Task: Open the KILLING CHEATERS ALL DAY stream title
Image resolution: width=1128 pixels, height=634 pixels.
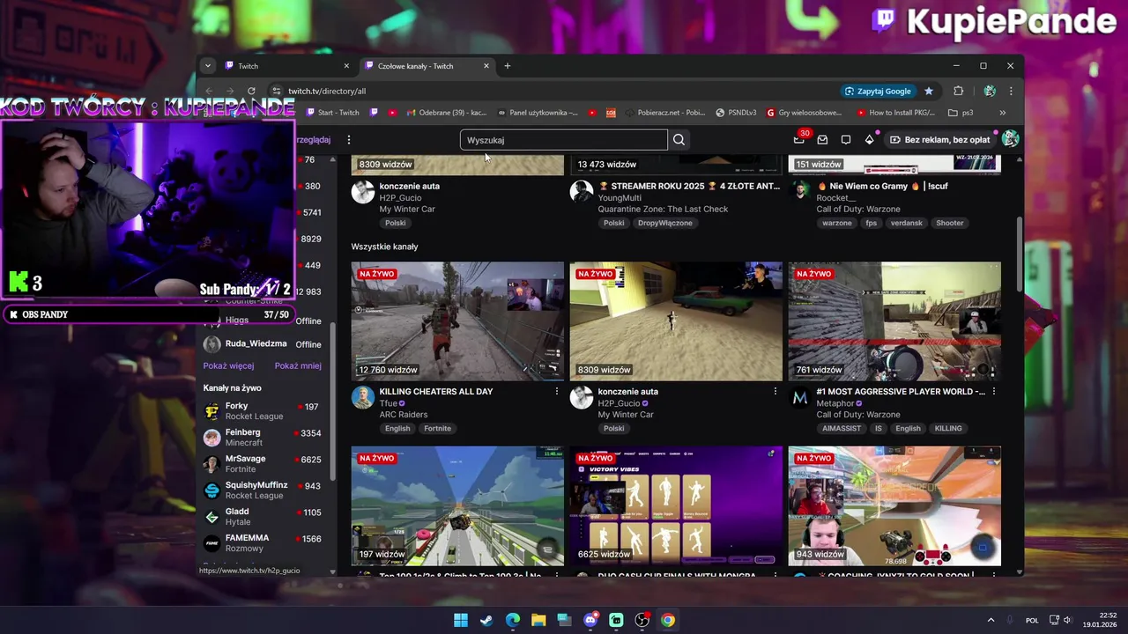Action: pyautogui.click(x=435, y=391)
